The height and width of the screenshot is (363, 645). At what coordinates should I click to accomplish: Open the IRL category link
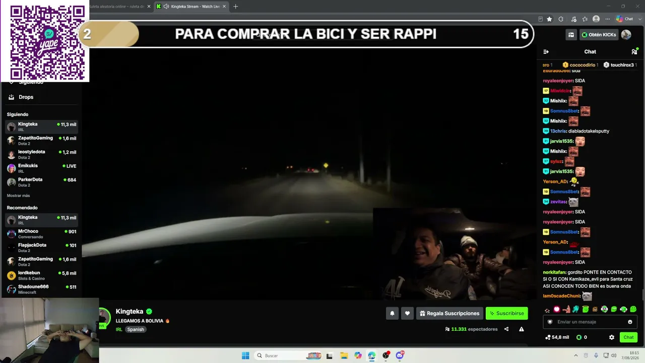(119, 330)
